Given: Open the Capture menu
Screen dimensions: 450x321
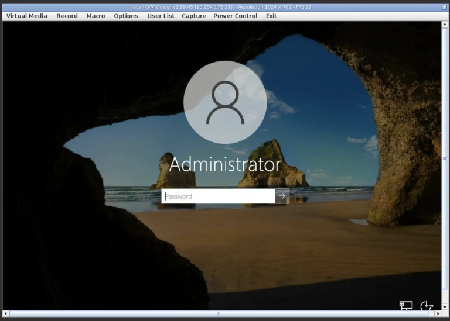Looking at the screenshot, I should (194, 16).
